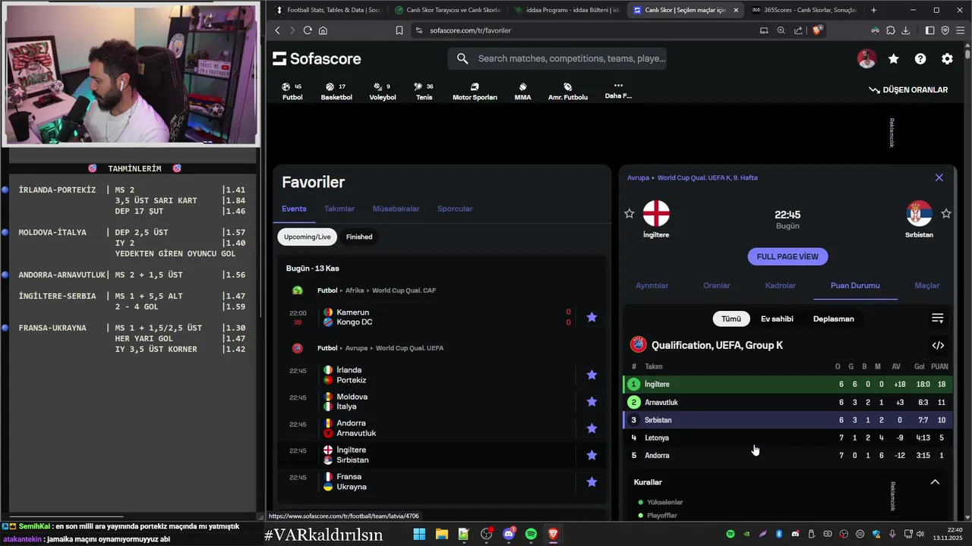Go to browser home page
Image resolution: width=972 pixels, height=546 pixels.
323,30
